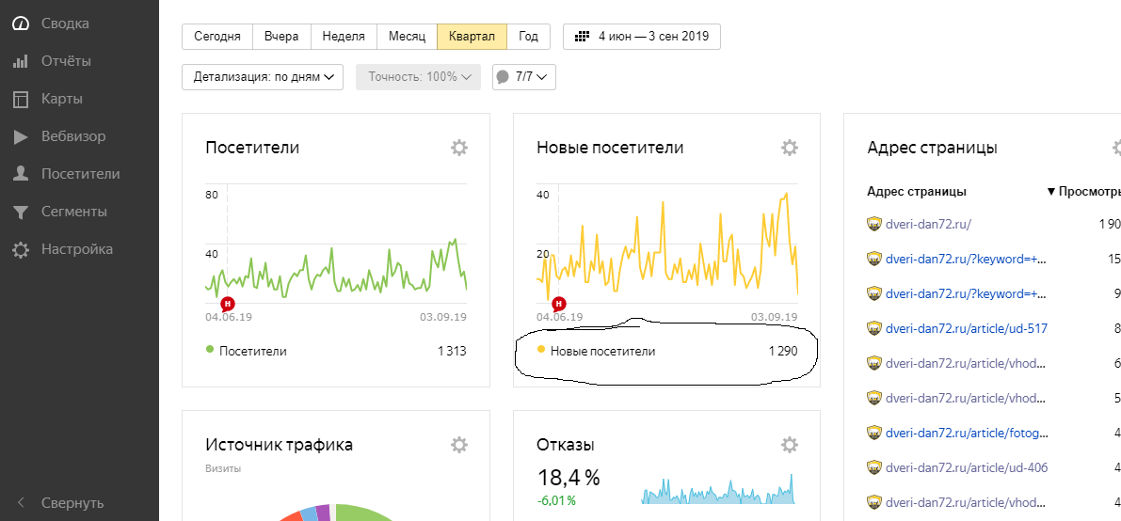Click the Настройка gear icon in sidebar
Image resolution: width=1121 pixels, height=521 pixels.
point(21,249)
